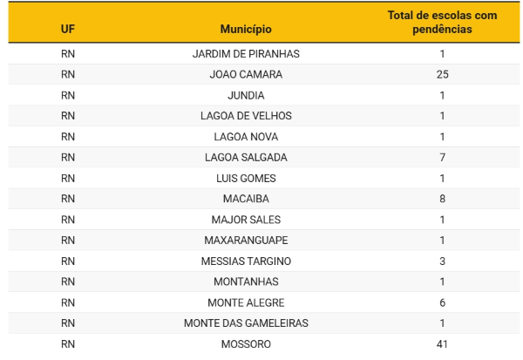
Task: Click the LAGOA NOVA municipality cell
Action: [x=246, y=137]
